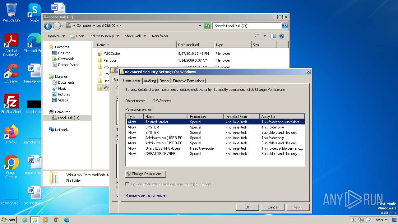Viewport: 398px width, 224px height.
Task: Open Chrome from the taskbar
Action: tap(56, 220)
